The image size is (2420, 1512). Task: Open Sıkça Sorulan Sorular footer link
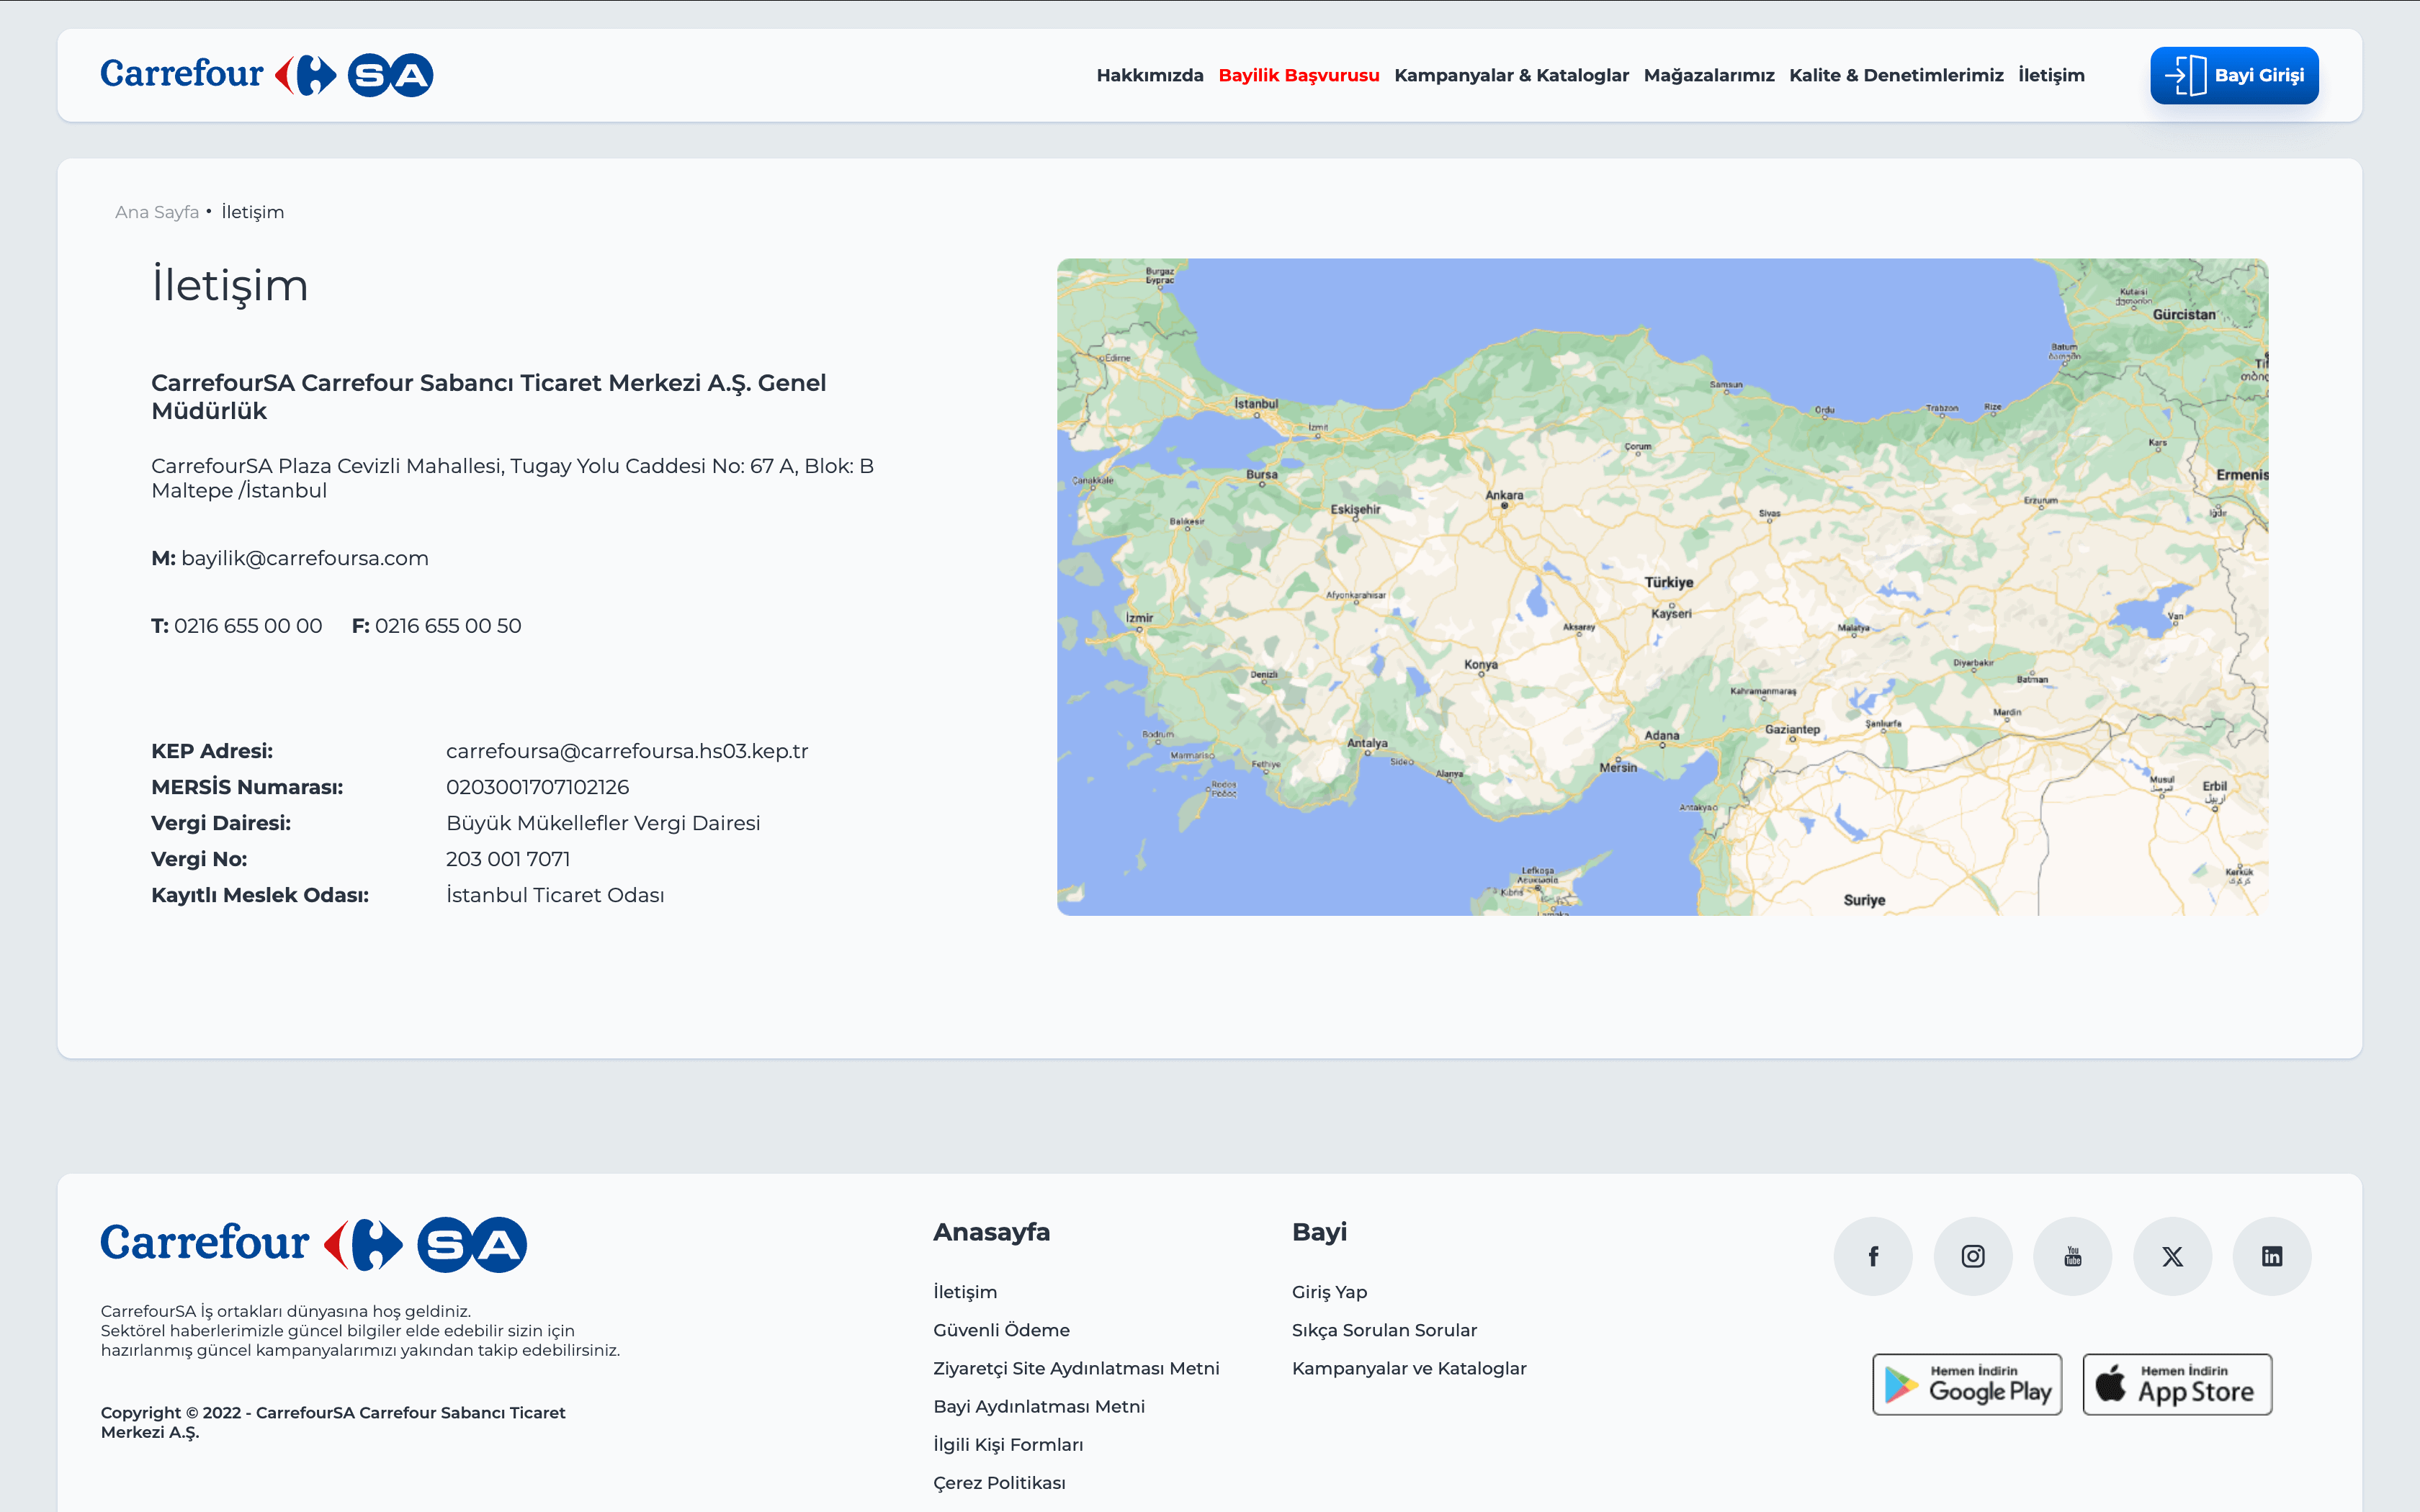tap(1384, 1330)
